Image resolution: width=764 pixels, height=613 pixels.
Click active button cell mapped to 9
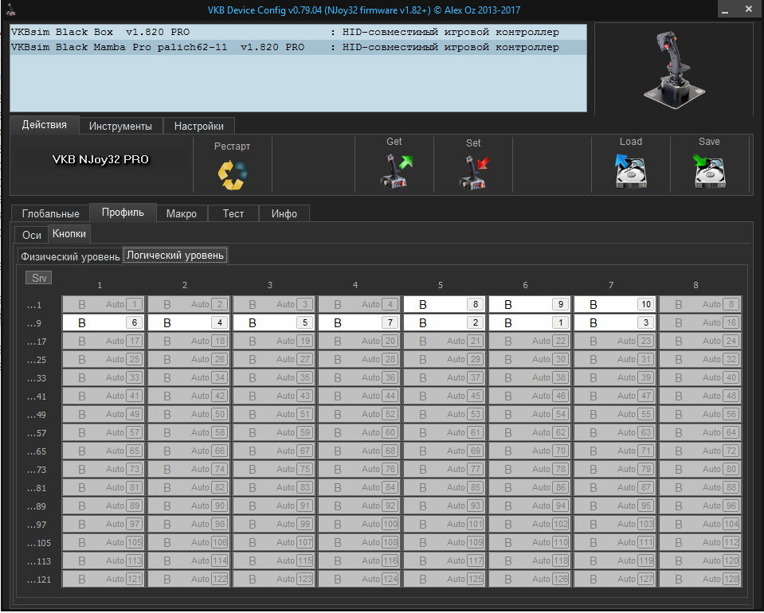click(530, 304)
